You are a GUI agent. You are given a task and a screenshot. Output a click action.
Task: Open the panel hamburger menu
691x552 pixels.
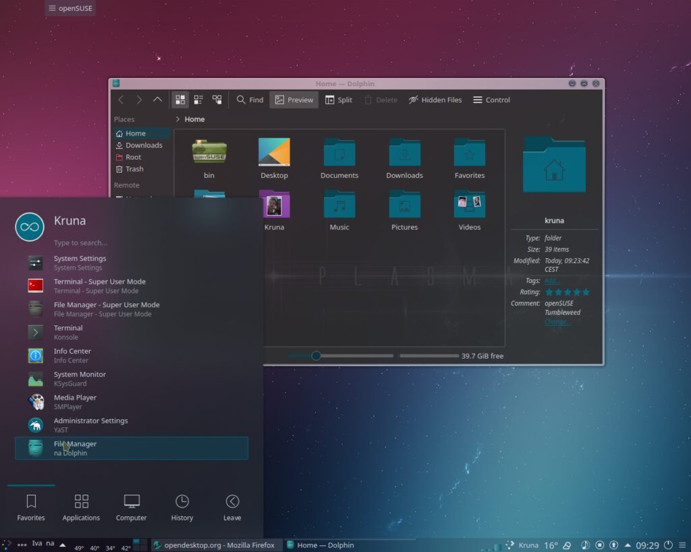[683, 545]
